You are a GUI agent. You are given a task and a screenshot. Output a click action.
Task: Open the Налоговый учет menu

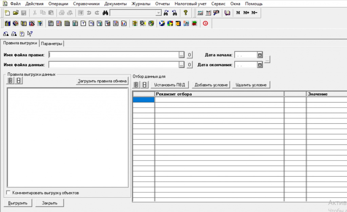click(190, 4)
